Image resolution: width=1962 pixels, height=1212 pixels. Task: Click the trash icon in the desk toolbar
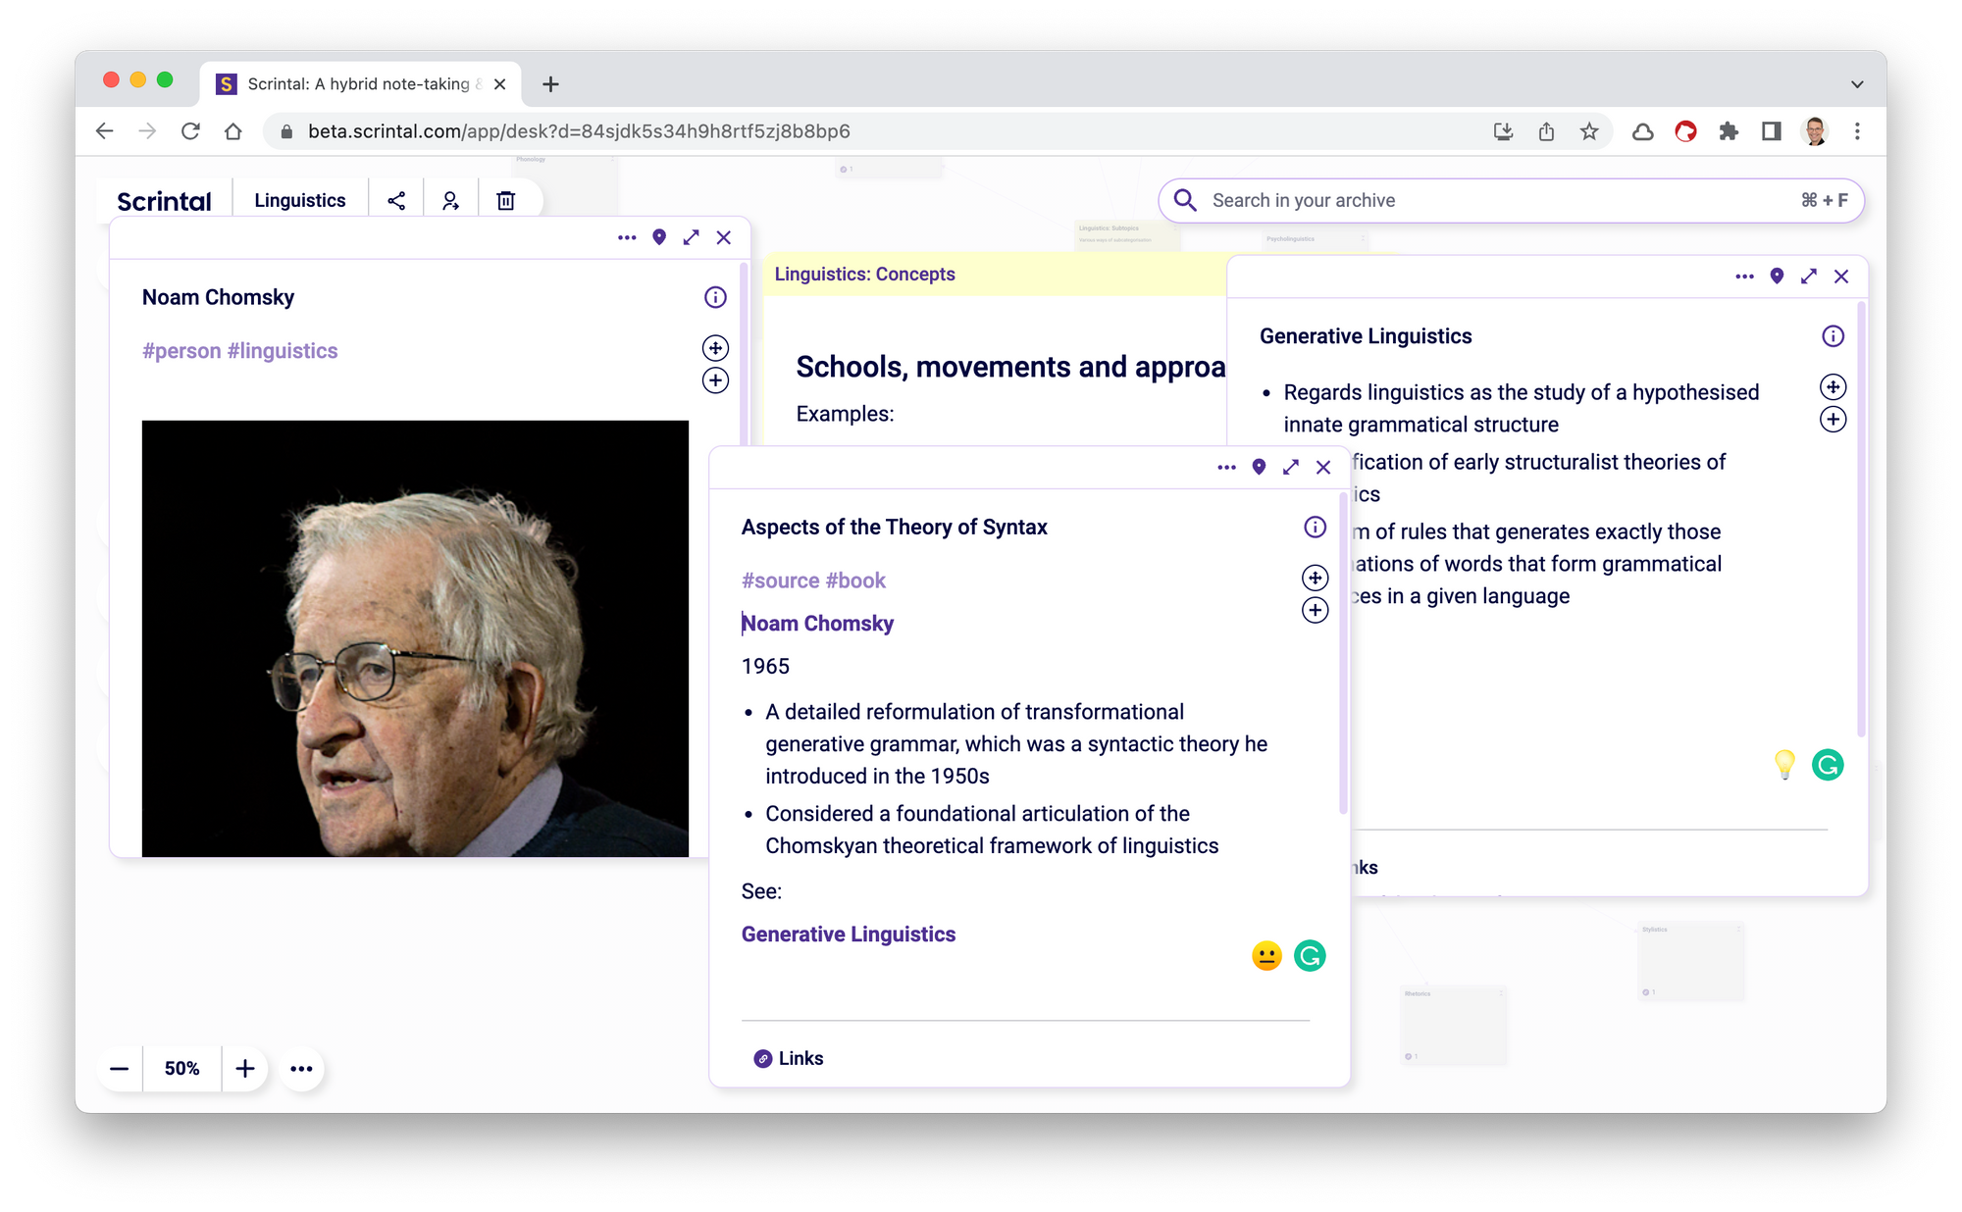(505, 201)
